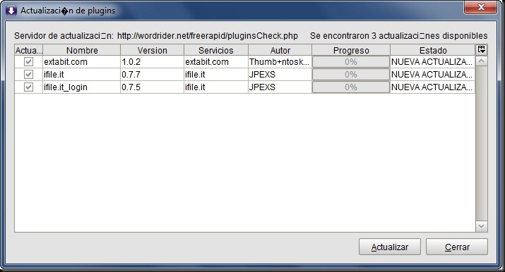Image resolution: width=505 pixels, height=272 pixels.
Task: Click the Autor column header
Action: tap(280, 50)
